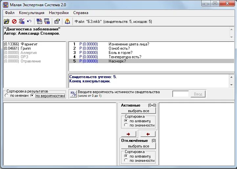This screenshot has width=237, height=169.
Task: Sort results по вероятностям
Action: [x=48, y=96]
